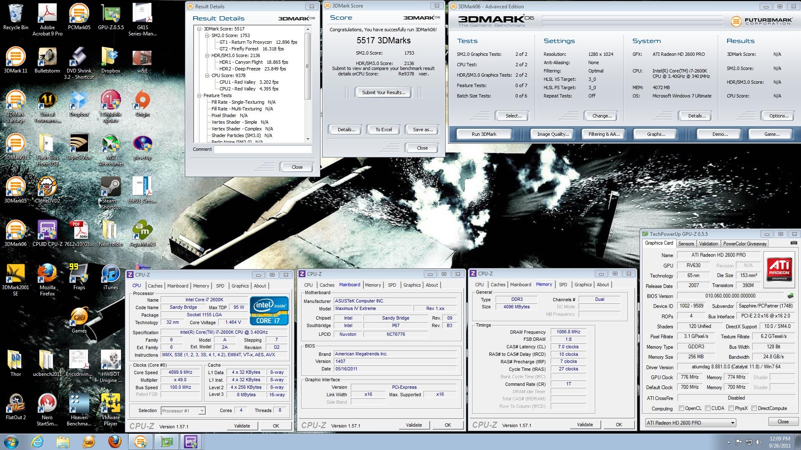The image size is (801, 450).
Task: Open Steam shortcut on desktop
Action: click(x=111, y=193)
